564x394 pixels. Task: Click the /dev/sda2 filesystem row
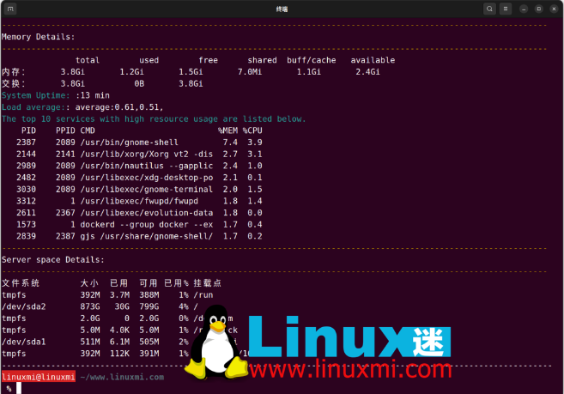pos(100,306)
